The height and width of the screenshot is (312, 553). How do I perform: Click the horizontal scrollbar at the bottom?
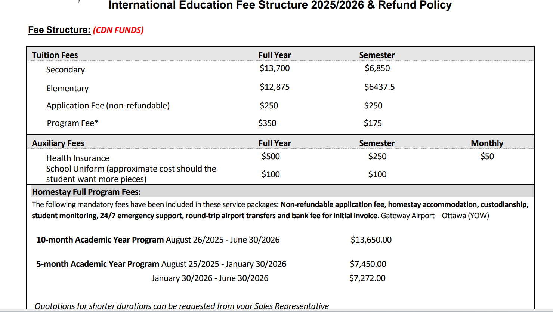[x=276, y=311]
